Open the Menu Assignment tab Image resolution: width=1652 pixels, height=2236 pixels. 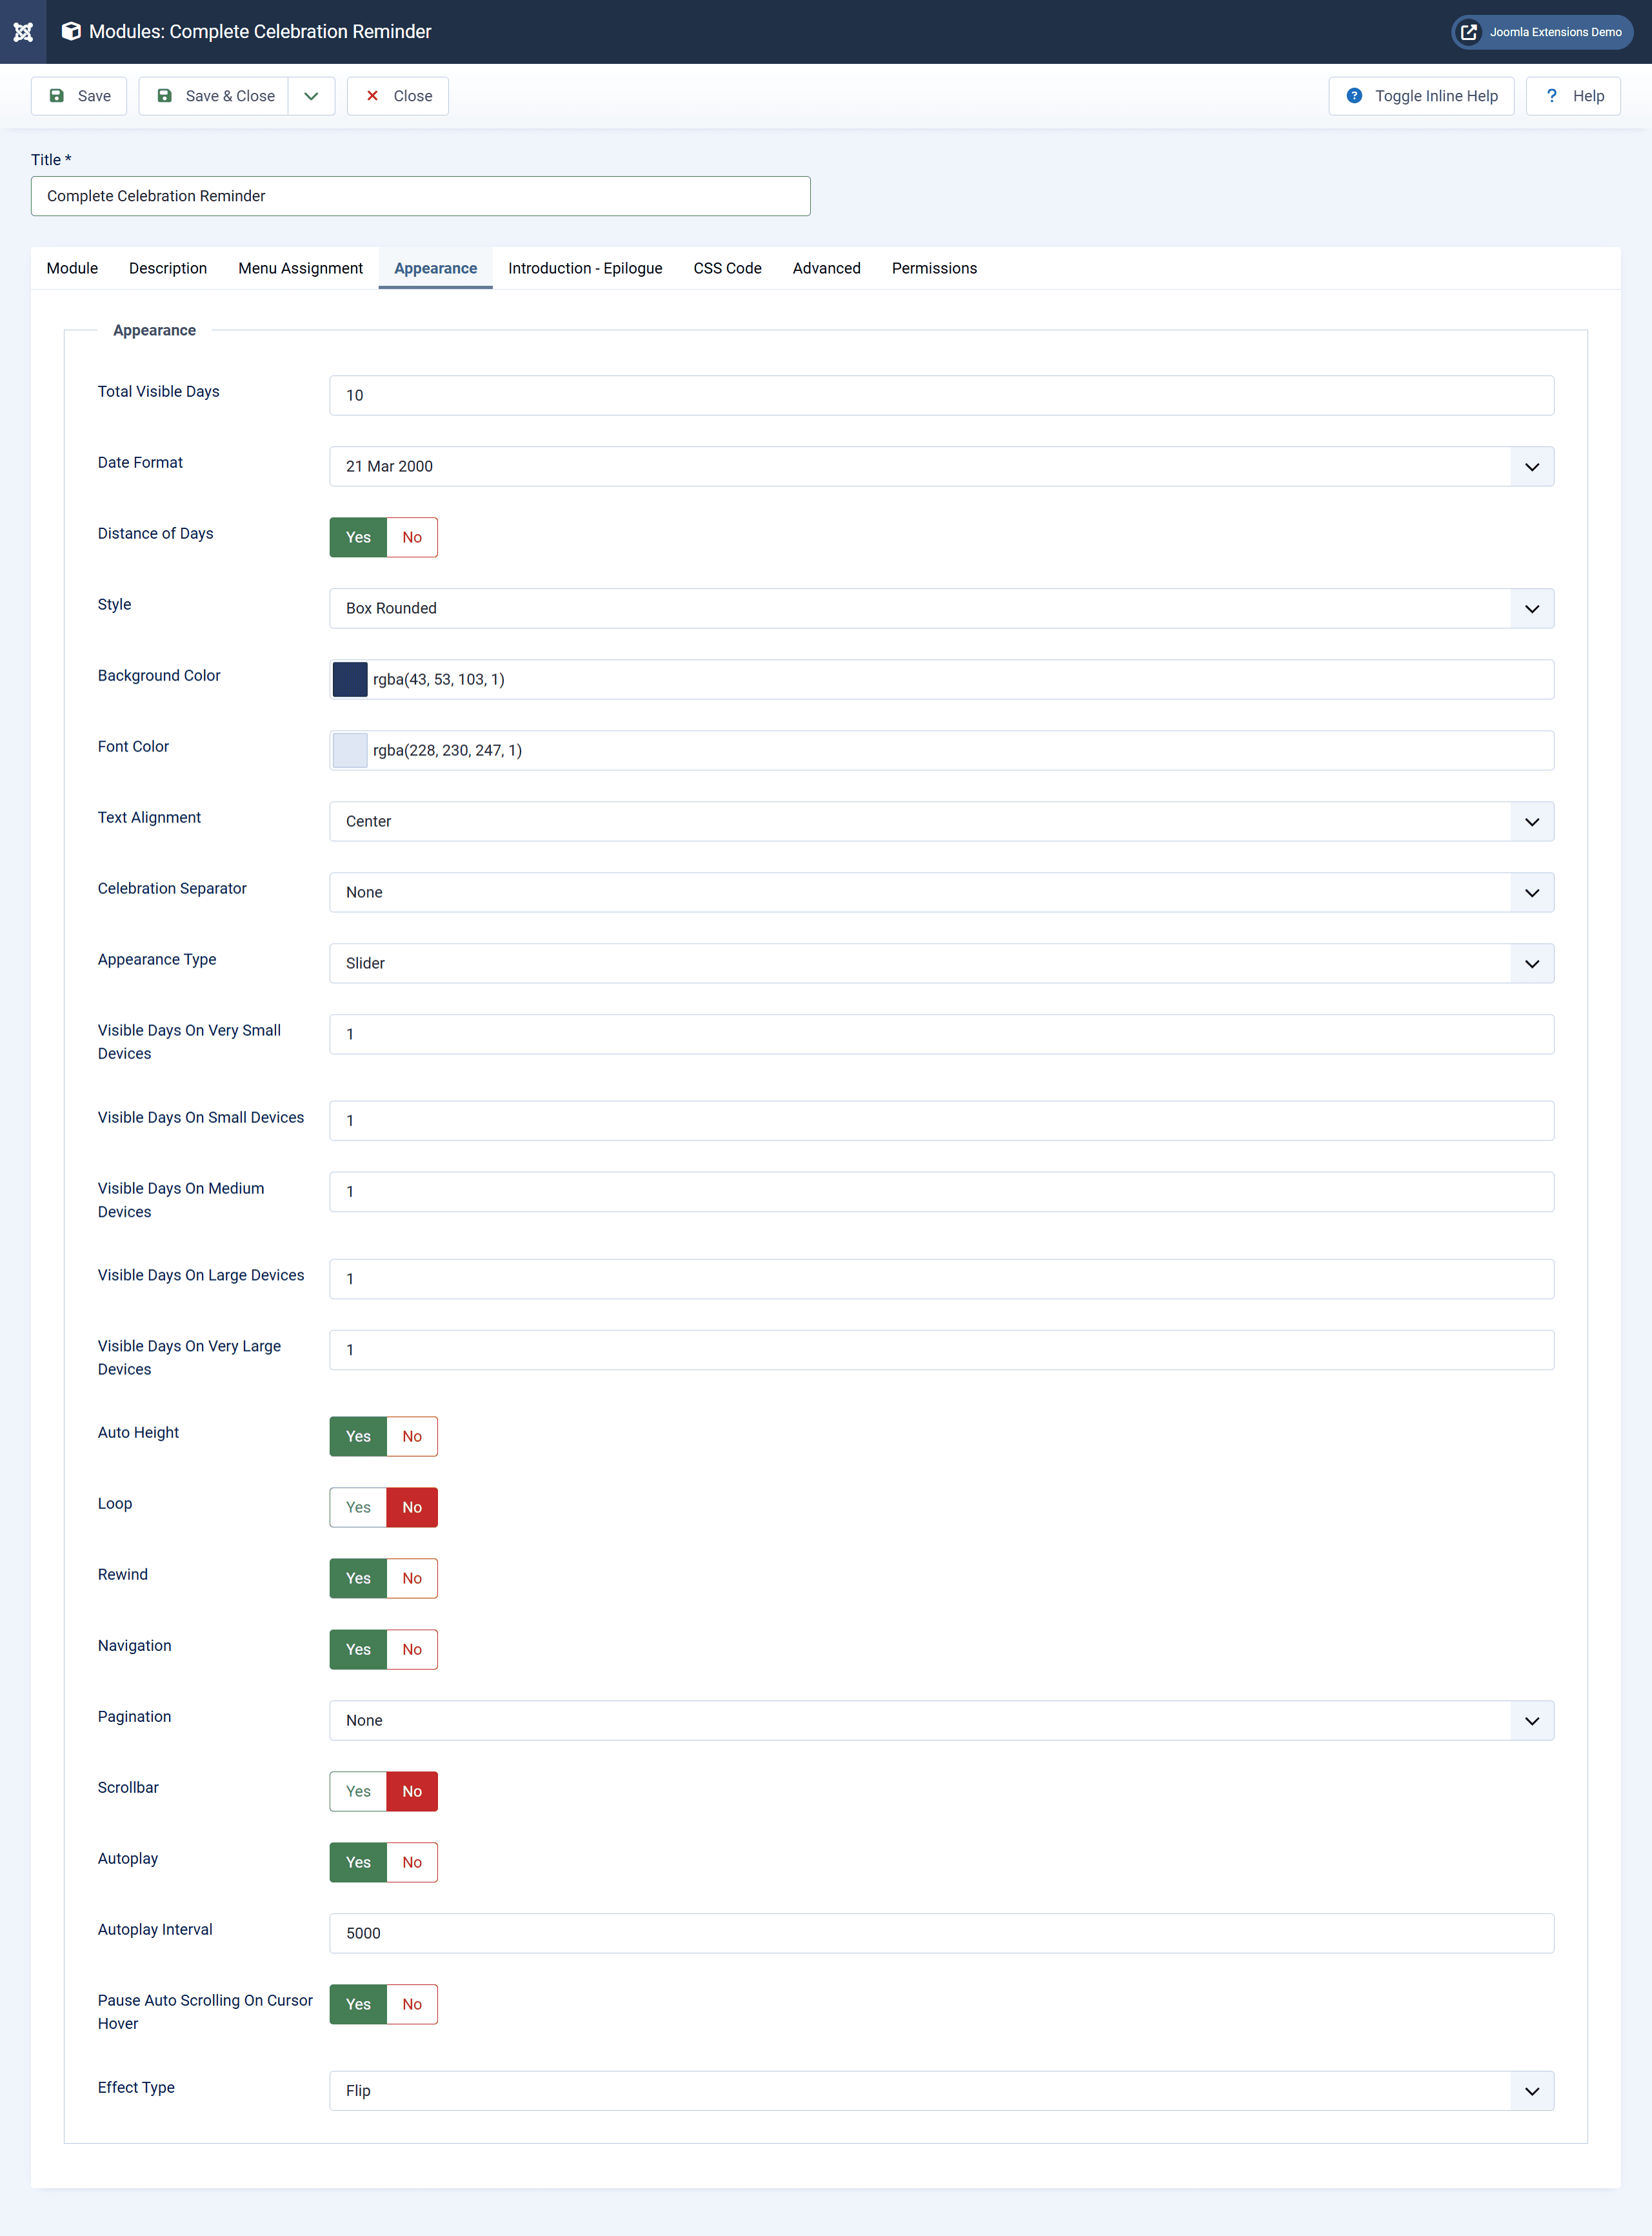coord(300,268)
